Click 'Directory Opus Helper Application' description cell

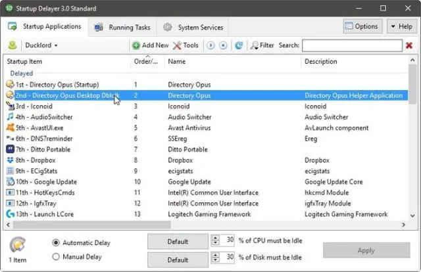click(x=354, y=95)
